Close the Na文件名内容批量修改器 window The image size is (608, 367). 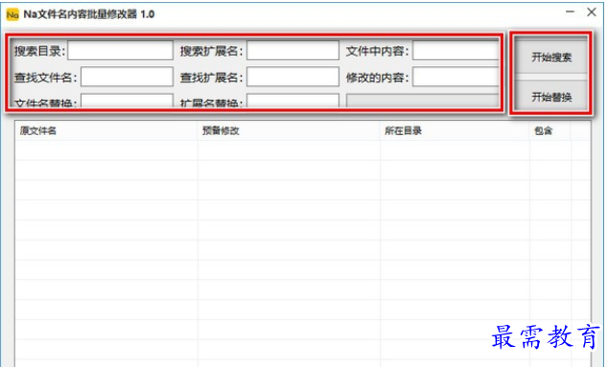pyautogui.click(x=592, y=12)
